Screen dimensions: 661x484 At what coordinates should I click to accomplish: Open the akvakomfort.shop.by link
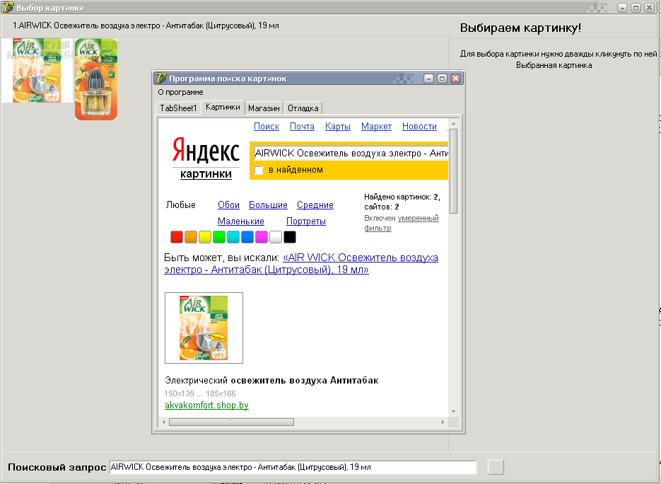[206, 405]
